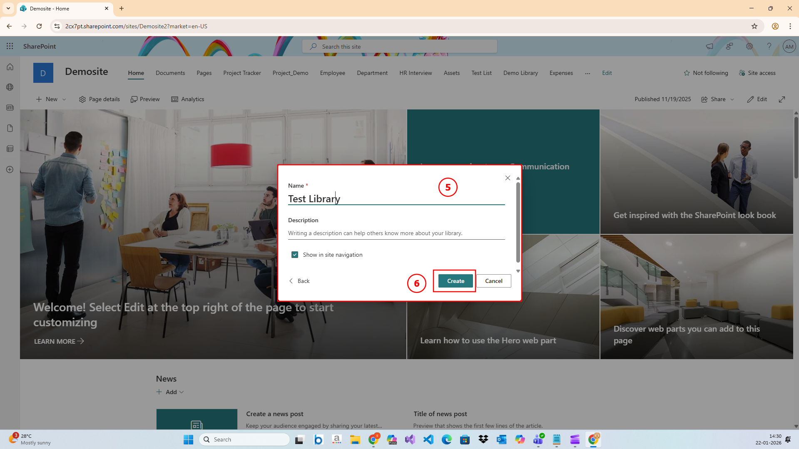The width and height of the screenshot is (799, 449).
Task: Open the Windows Start menu
Action: coord(188,439)
